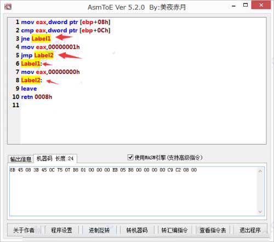This screenshot has height=242, width=274.
Task: Click the 'Label2:' definition on line 8
Action: click(31, 80)
